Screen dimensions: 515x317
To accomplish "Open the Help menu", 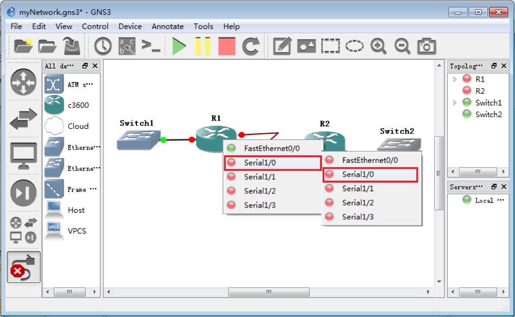I will (232, 26).
